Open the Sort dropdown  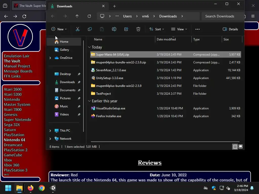[157, 29]
